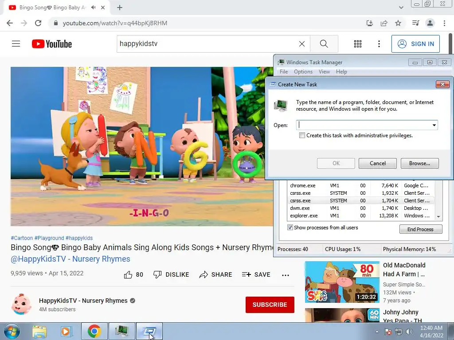Expand the Open field dropdown arrow

[x=434, y=125]
